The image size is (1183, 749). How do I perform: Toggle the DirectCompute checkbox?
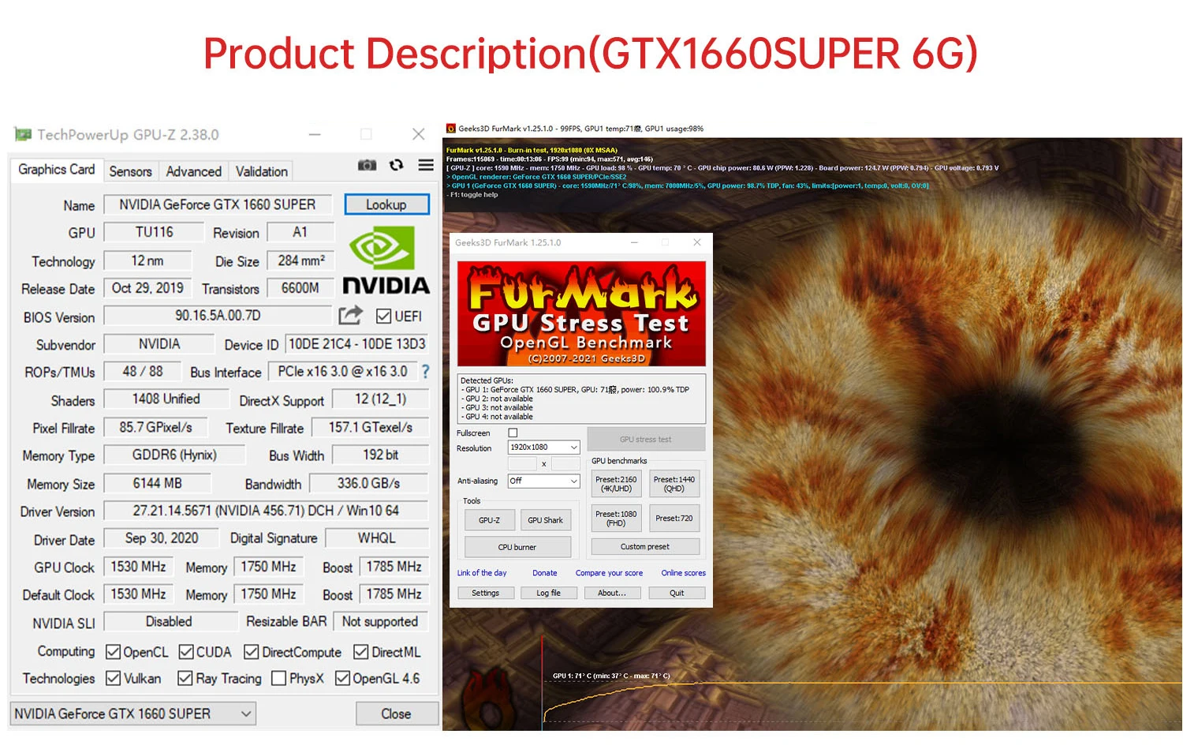[252, 652]
